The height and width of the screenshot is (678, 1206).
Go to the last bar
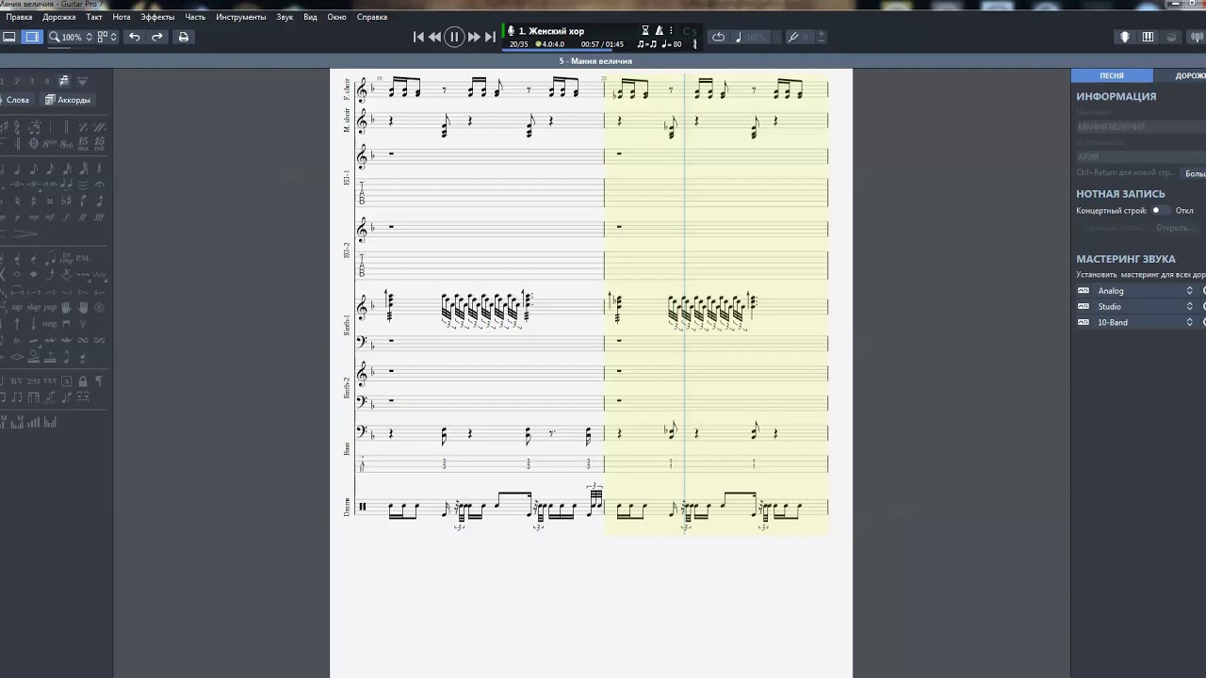(x=490, y=37)
